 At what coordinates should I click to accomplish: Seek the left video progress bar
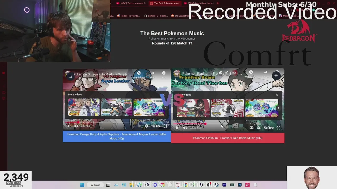[x=117, y=122]
